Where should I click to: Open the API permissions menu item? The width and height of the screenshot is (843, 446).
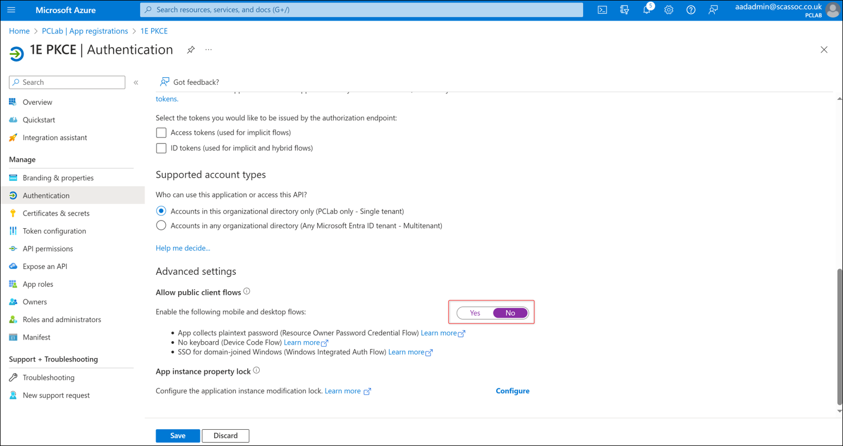(48, 249)
